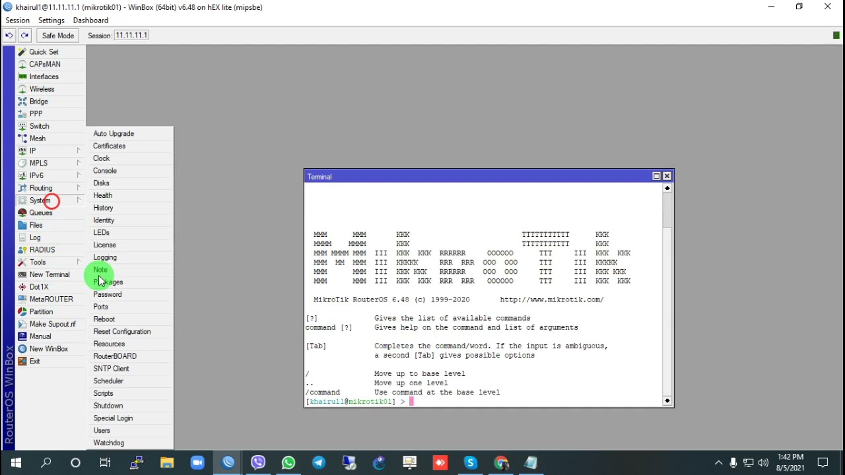Expand the IPv6 submenu
845x475 pixels.
tap(78, 175)
